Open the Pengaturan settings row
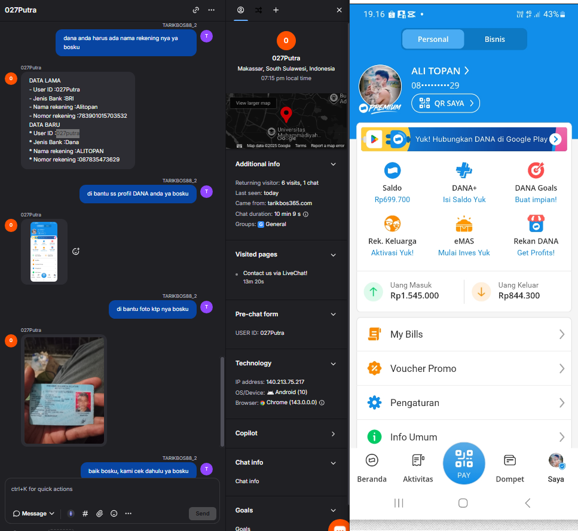Screen dimensions: 578x531 coord(464,402)
